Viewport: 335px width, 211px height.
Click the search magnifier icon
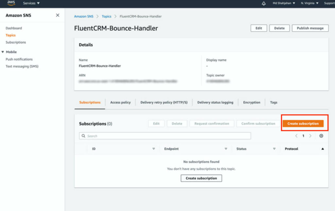coord(83,136)
